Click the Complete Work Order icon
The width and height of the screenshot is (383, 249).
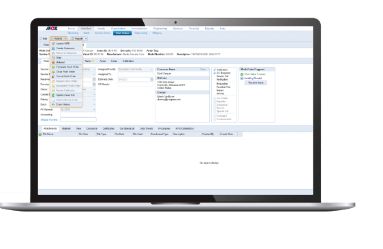coord(53,67)
